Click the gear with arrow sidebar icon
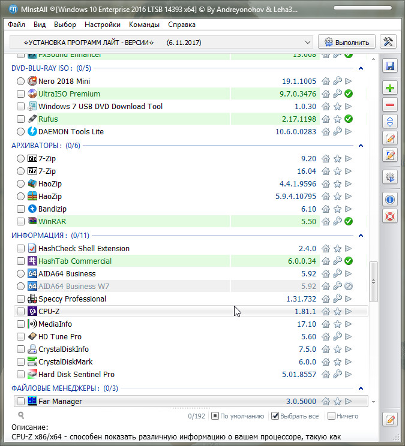Image resolution: width=405 pixels, height=446 pixels. tap(389, 177)
